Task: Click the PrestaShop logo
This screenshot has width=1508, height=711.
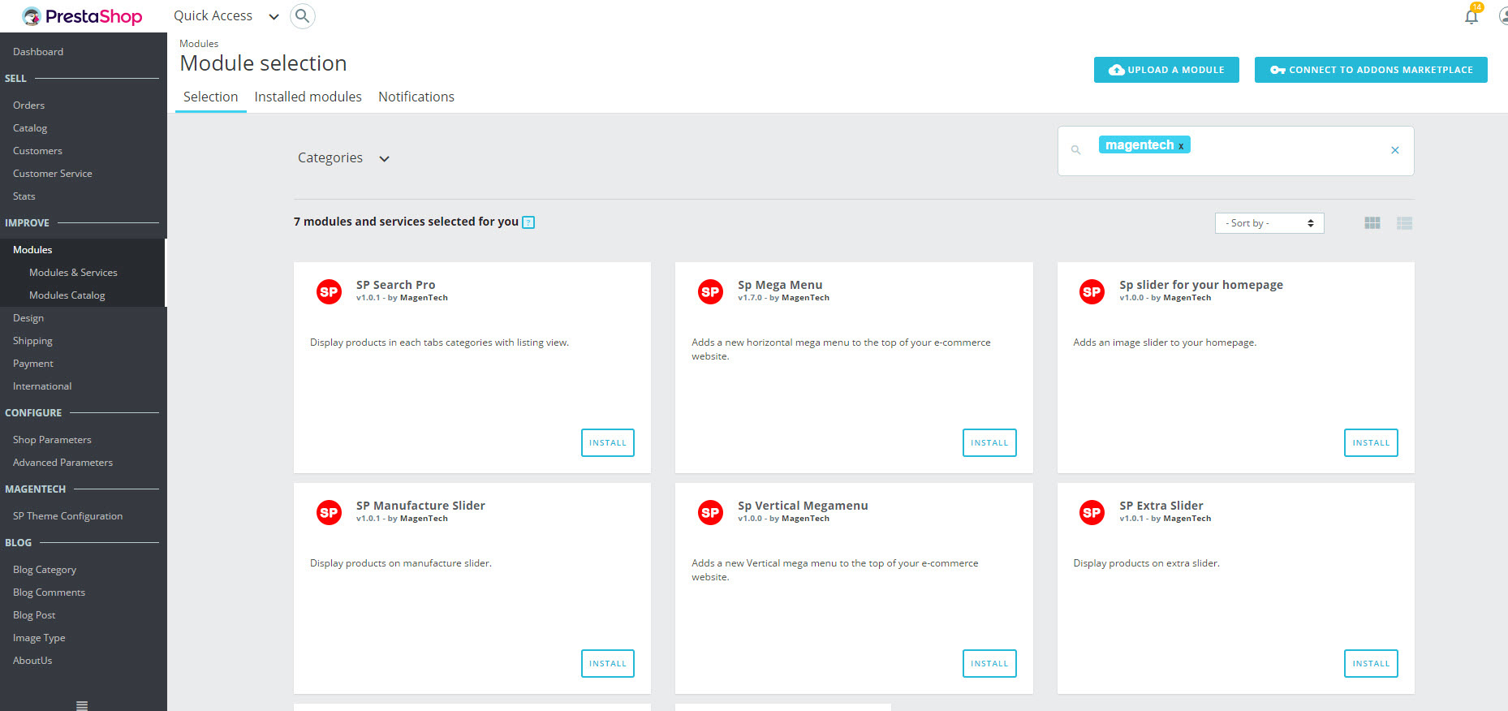Action: [x=82, y=16]
